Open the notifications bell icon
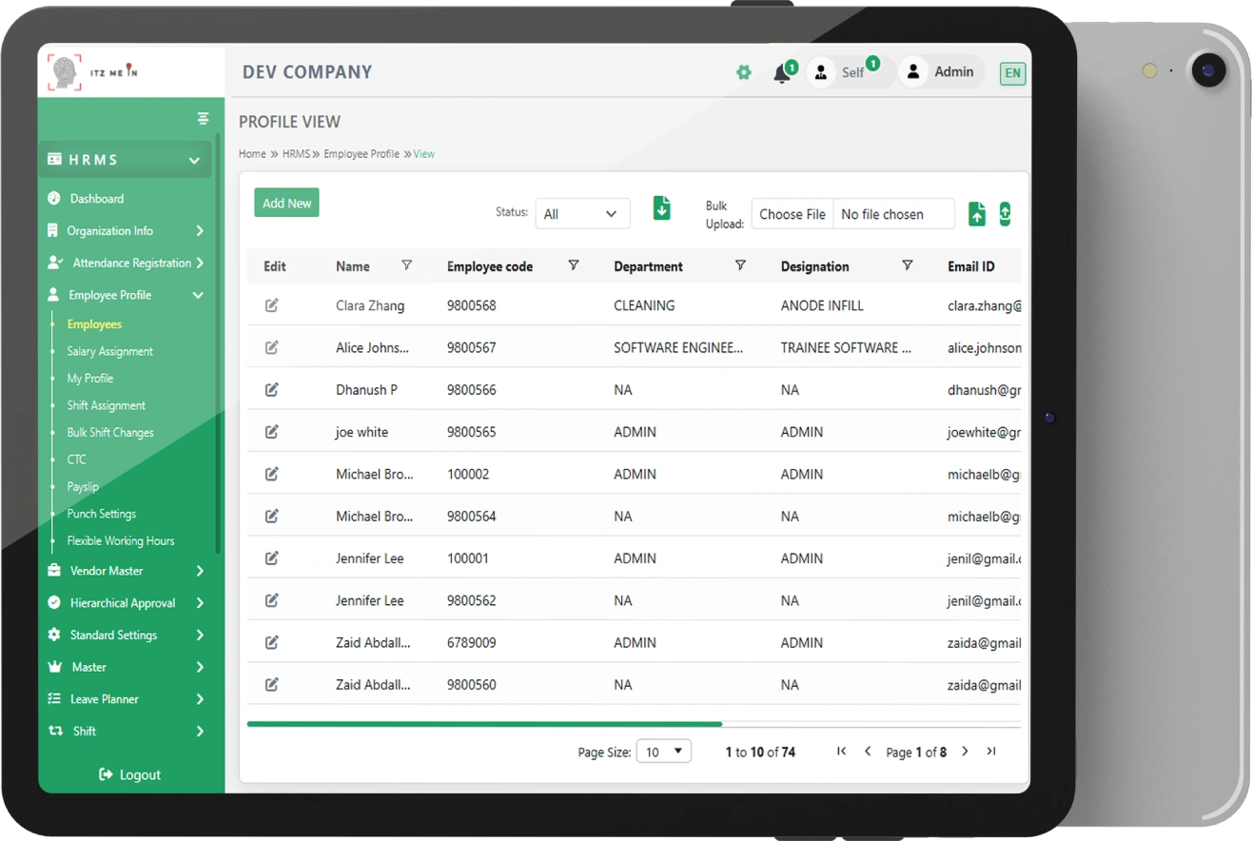 coord(782,73)
